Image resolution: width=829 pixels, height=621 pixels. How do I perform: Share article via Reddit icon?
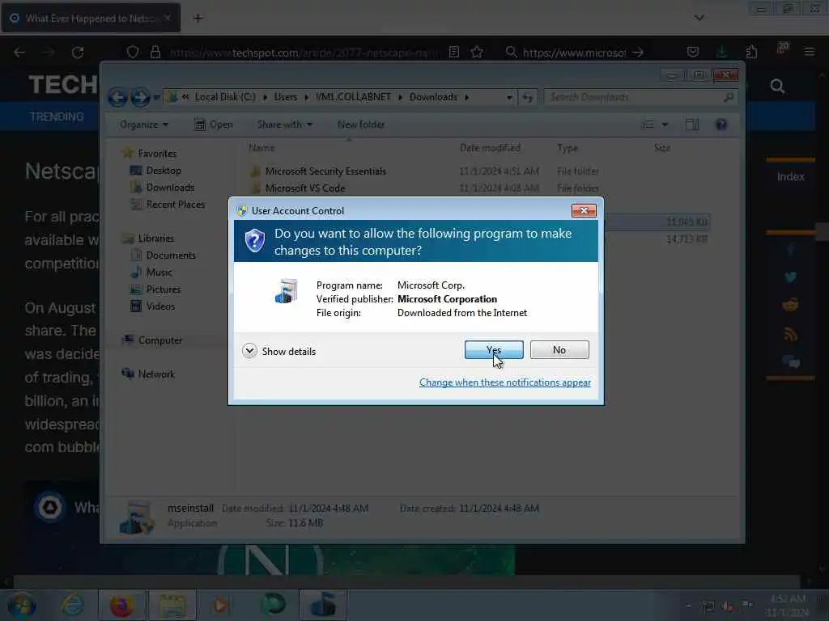coord(791,305)
